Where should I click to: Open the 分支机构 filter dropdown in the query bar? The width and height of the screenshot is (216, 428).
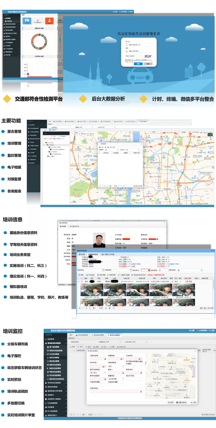pos(139,341)
